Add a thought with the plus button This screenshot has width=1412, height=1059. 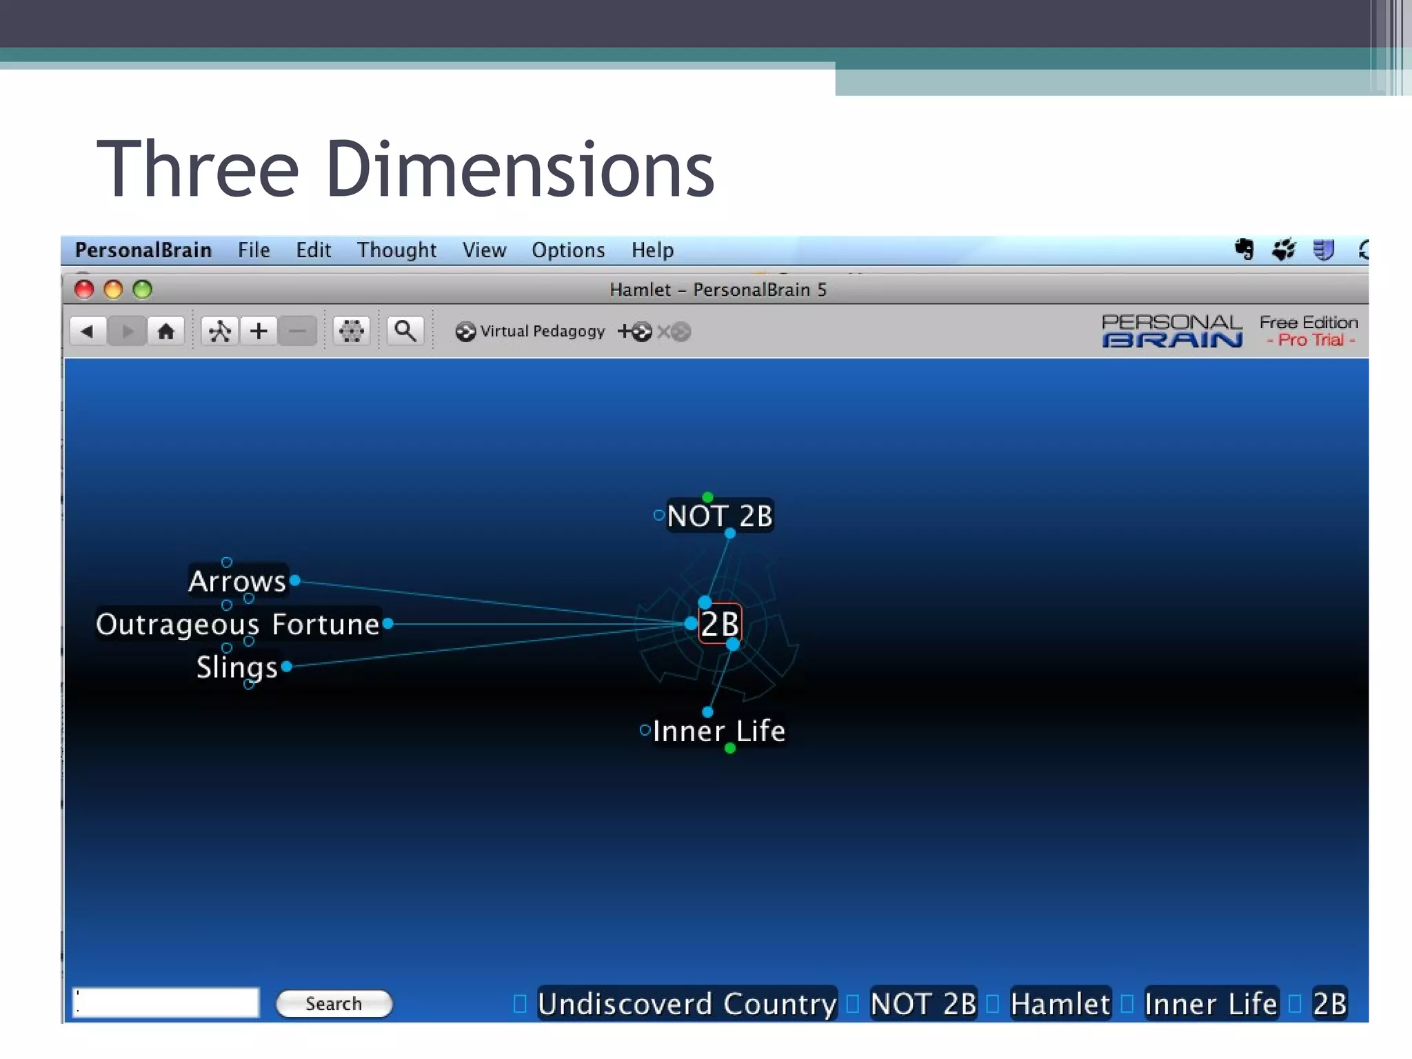tap(259, 332)
